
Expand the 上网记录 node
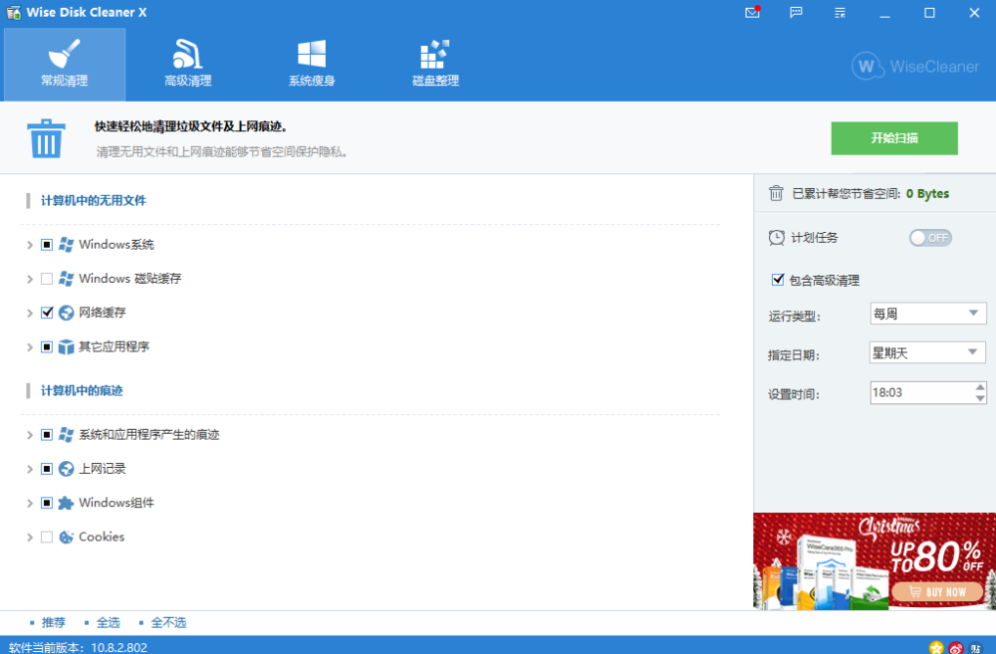pyautogui.click(x=29, y=469)
